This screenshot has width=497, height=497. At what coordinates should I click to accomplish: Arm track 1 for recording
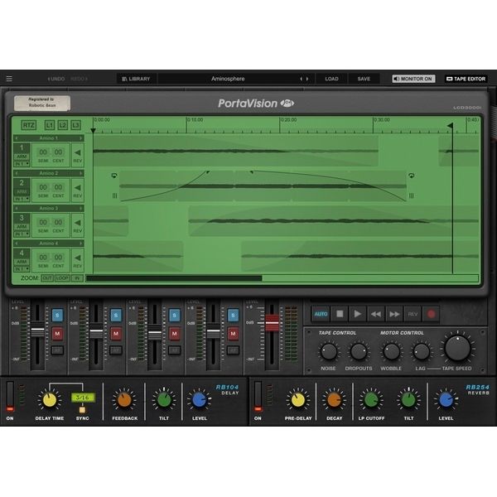coord(22,157)
